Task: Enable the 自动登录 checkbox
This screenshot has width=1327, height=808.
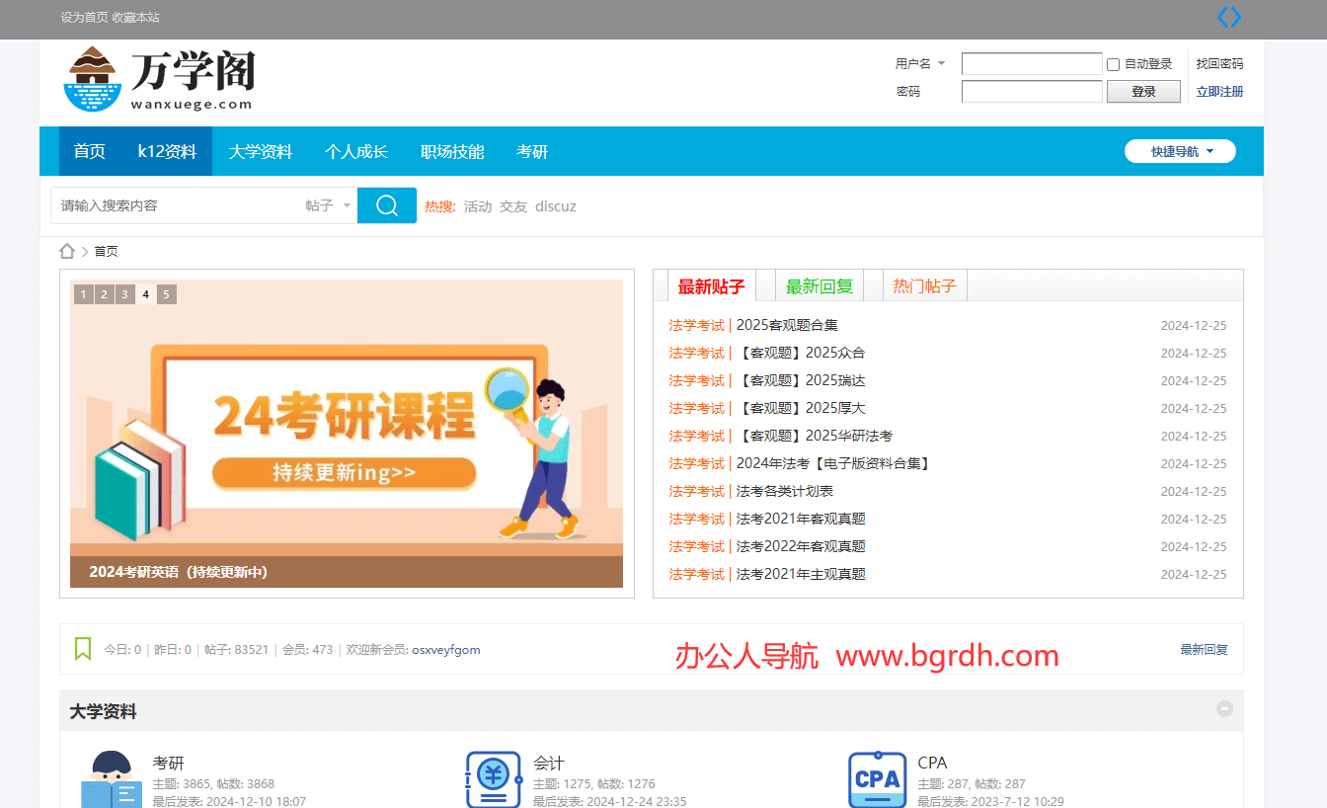Action: [1113, 63]
